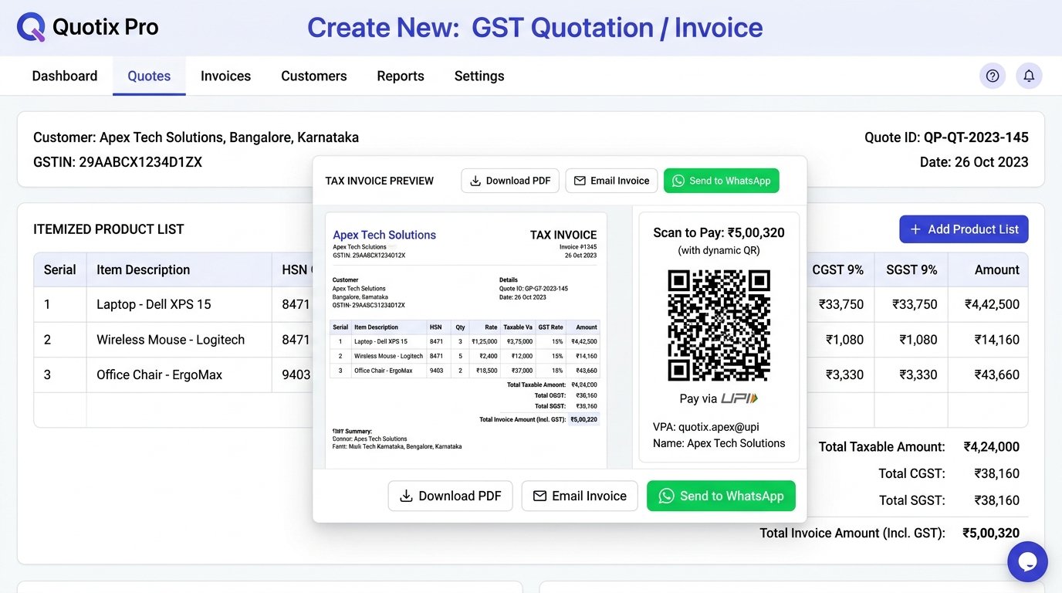Click the bottom Download PDF button
The height and width of the screenshot is (593, 1062).
[451, 496]
